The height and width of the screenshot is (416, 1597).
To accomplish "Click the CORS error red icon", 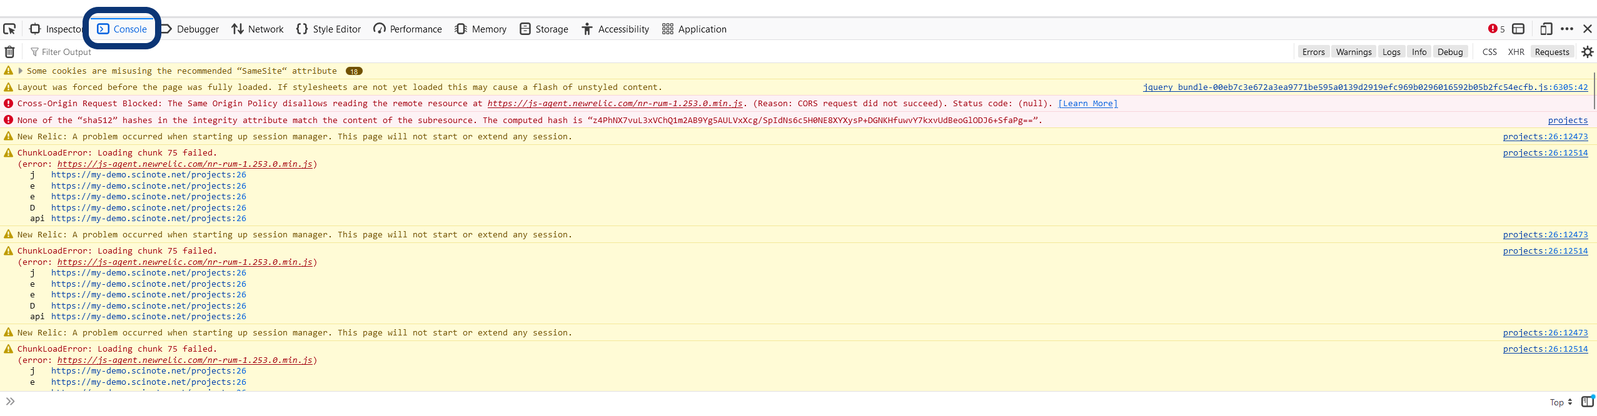I will point(8,103).
